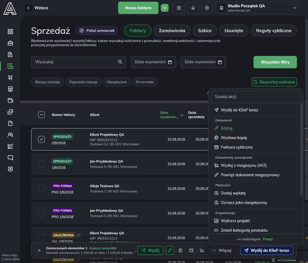Expand Studio Początek QA company selector
This screenshot has width=308, height=263.
pos(257,8)
